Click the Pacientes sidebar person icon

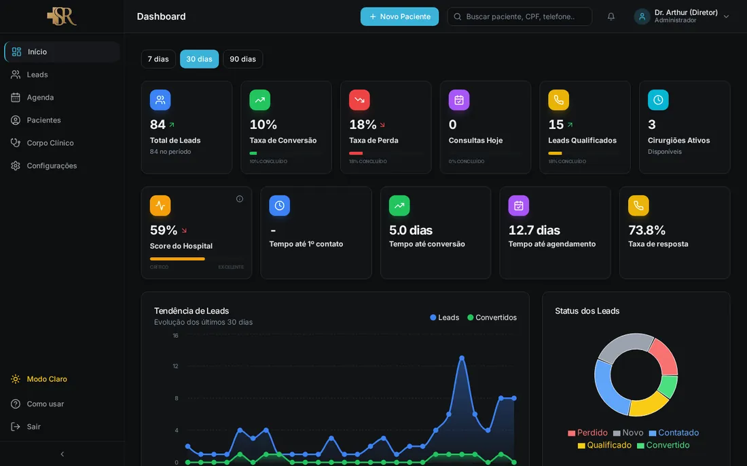pyautogui.click(x=16, y=121)
